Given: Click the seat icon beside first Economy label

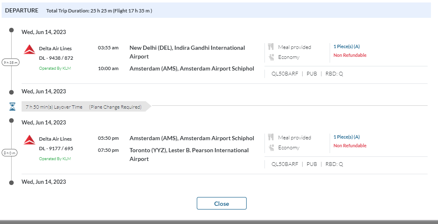Looking at the screenshot, I should click(271, 57).
